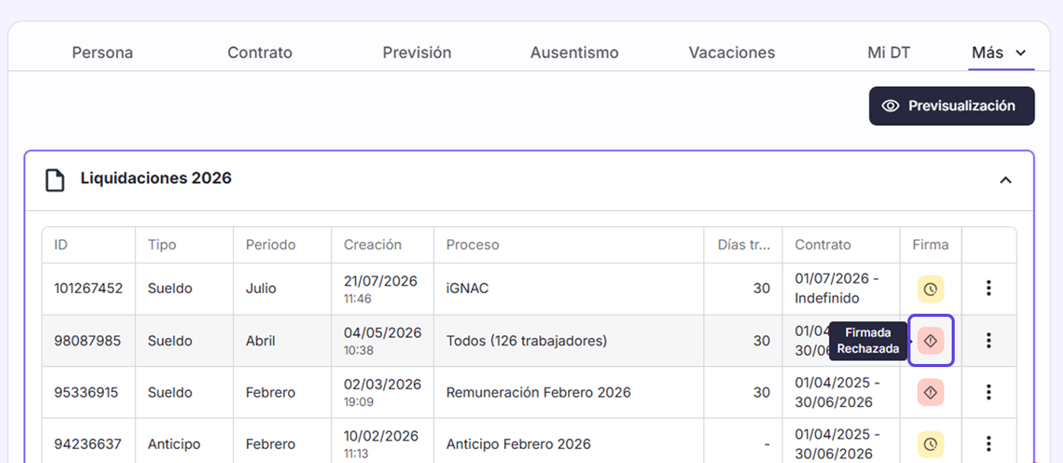Screen dimensions: 1063x463
Task: Go to the Vacaciones tab
Action: tap(732, 53)
